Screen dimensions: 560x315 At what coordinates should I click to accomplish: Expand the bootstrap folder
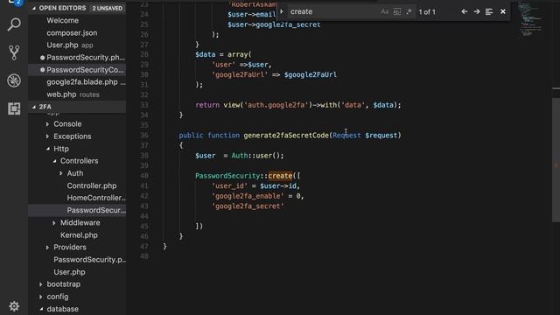pos(41,284)
